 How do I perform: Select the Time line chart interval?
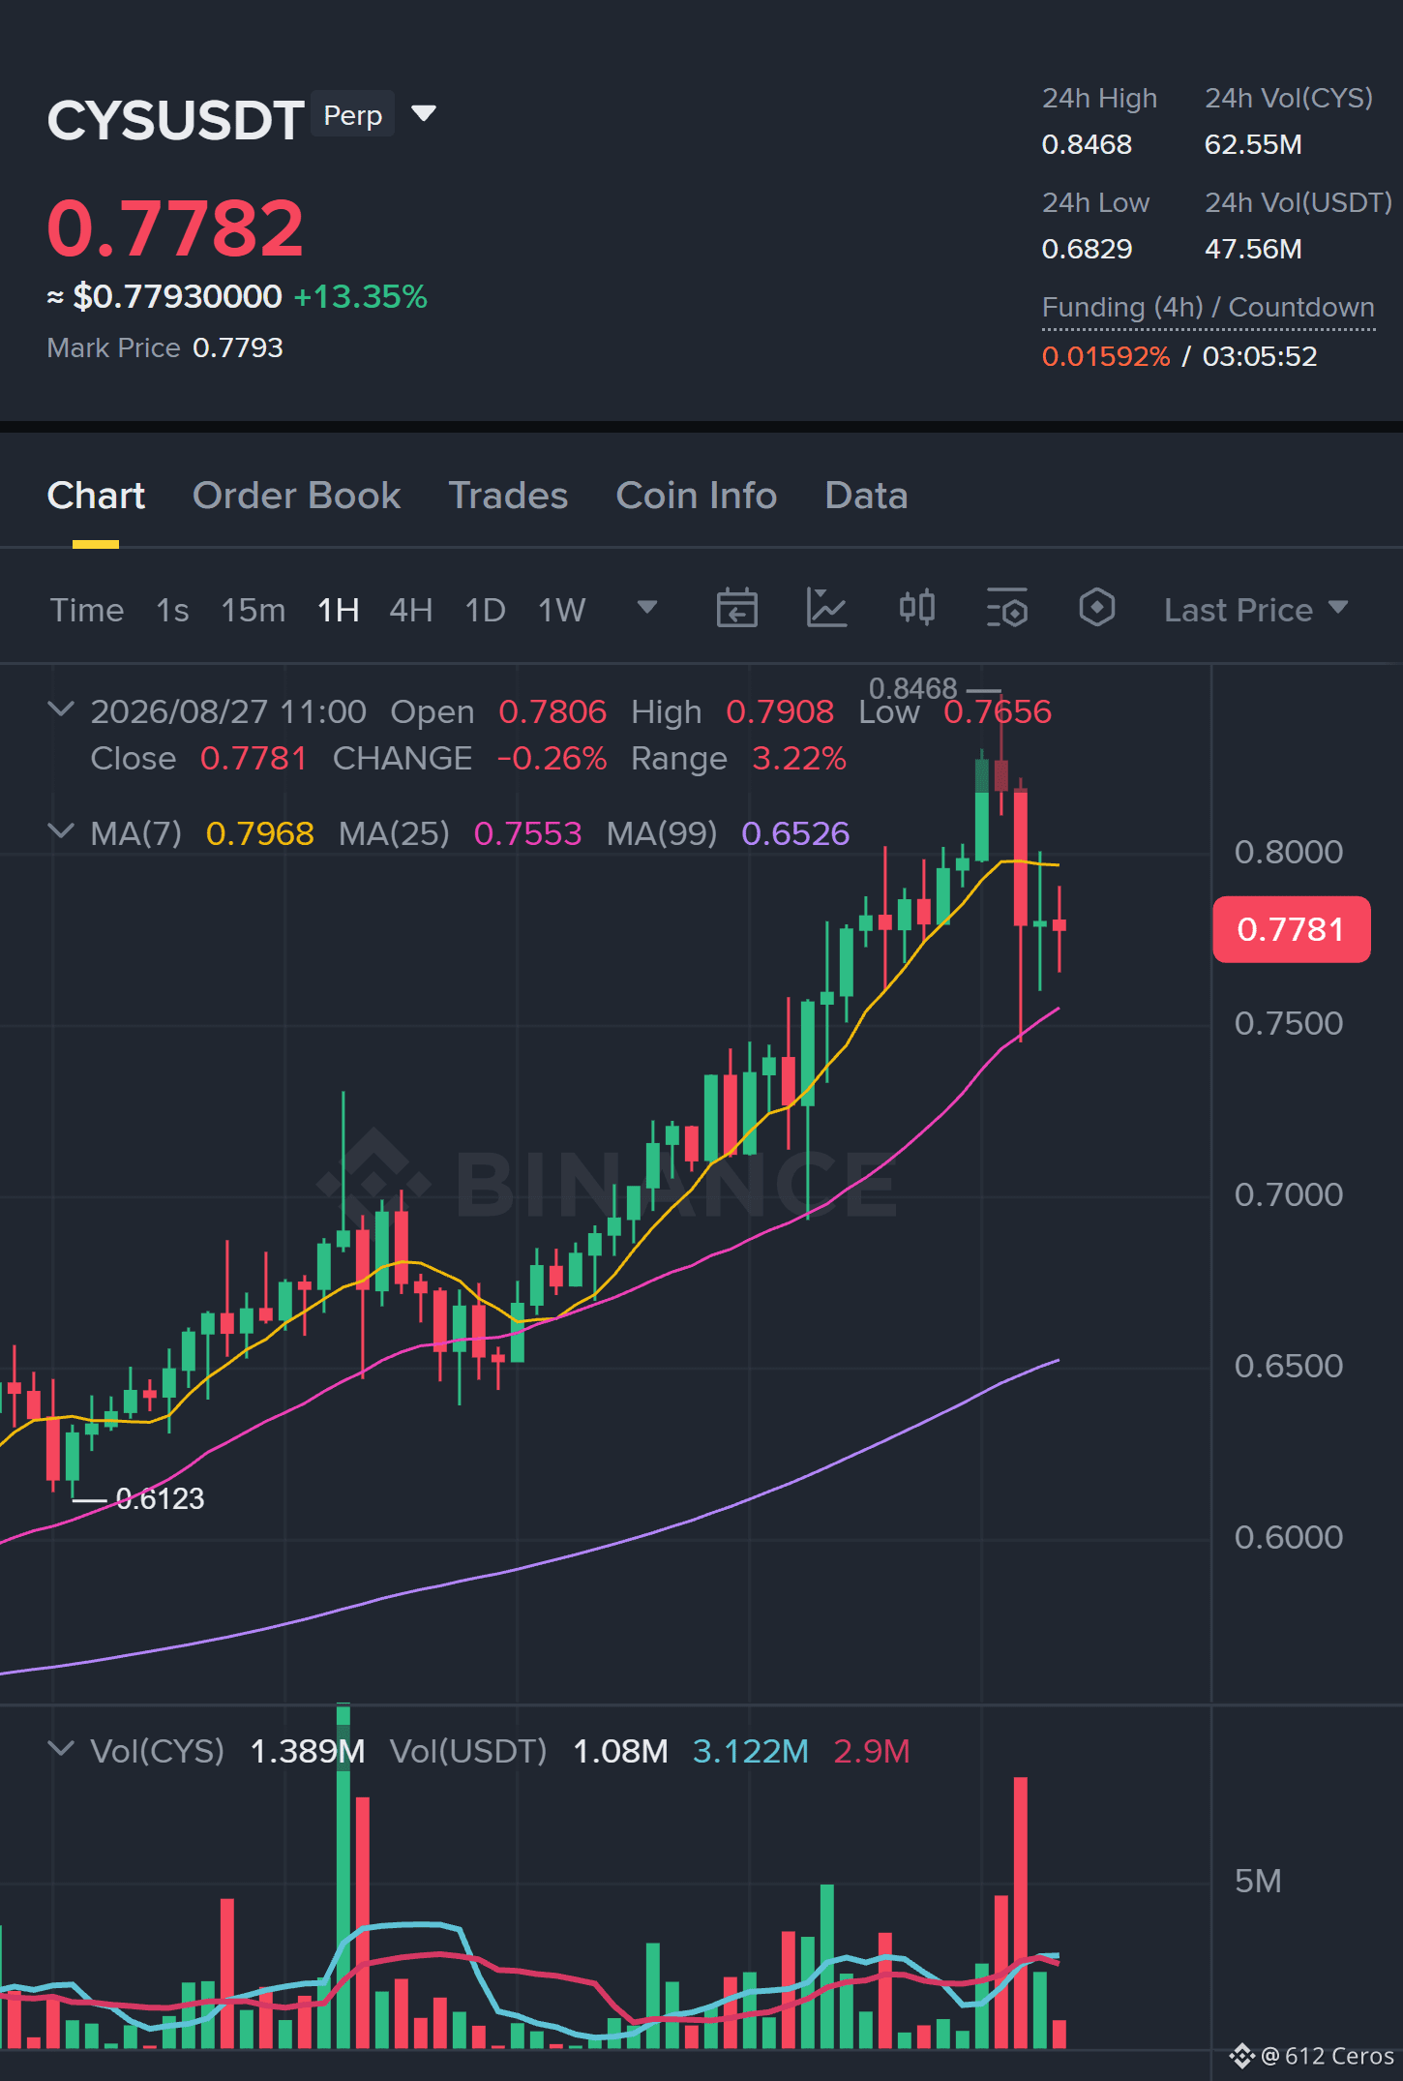pos(87,610)
